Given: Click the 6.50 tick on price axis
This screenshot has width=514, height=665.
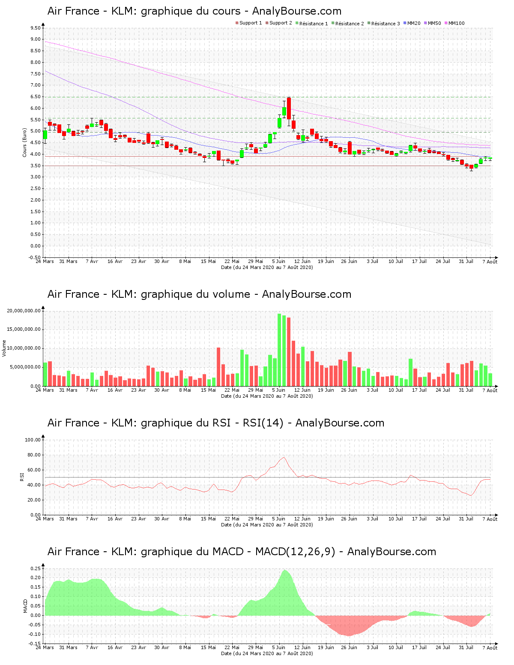Looking at the screenshot, I should click(36, 97).
